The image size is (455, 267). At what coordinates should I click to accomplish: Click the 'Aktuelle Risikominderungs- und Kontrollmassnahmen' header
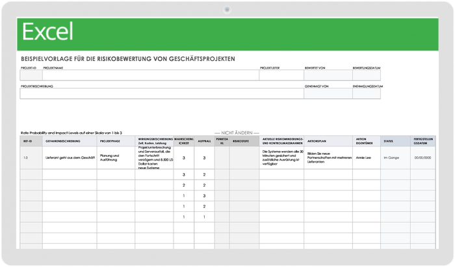pyautogui.click(x=281, y=141)
